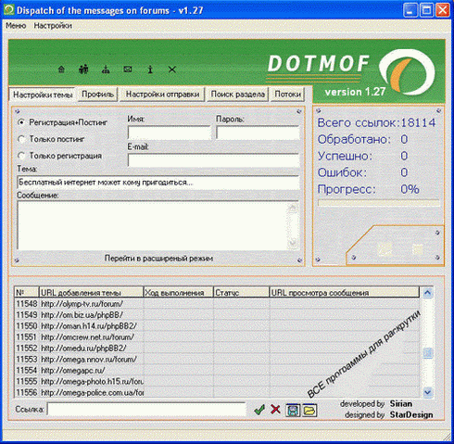
Task: Click Перейти в расширеный режим link
Action: [x=158, y=259]
